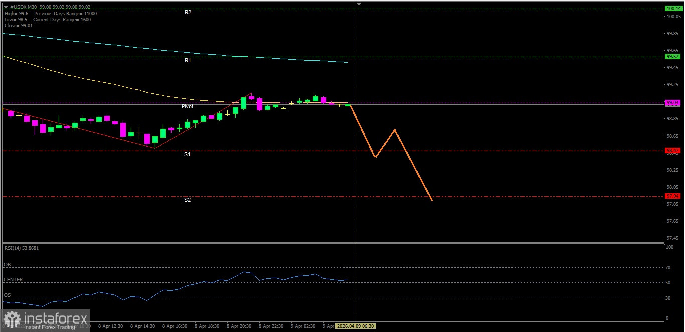Image resolution: width=685 pixels, height=332 pixels.
Task: Click the Pivot level label
Action: click(x=187, y=107)
